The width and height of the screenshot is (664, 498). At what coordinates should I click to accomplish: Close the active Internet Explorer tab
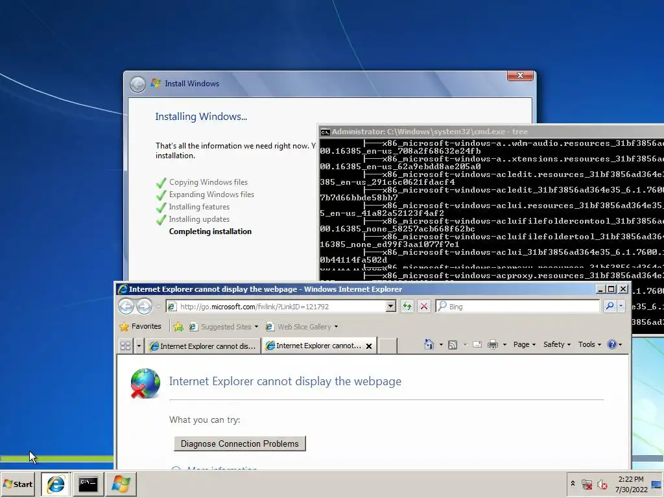pos(369,346)
